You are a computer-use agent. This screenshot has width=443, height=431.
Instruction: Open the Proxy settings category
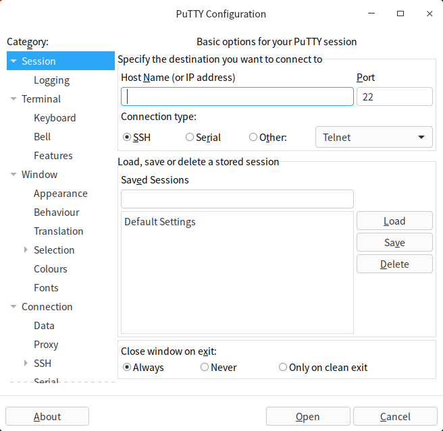tap(46, 345)
